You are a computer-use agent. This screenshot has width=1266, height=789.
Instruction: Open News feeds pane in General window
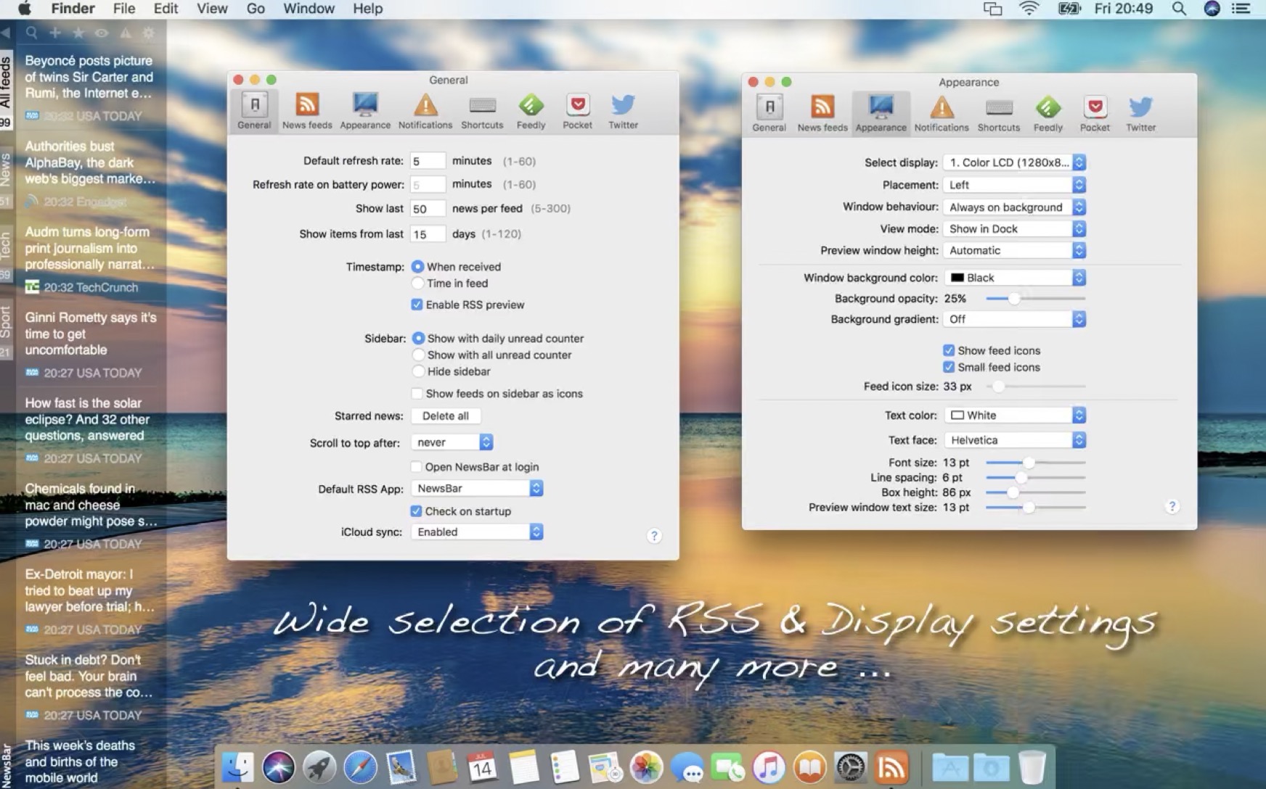click(306, 111)
